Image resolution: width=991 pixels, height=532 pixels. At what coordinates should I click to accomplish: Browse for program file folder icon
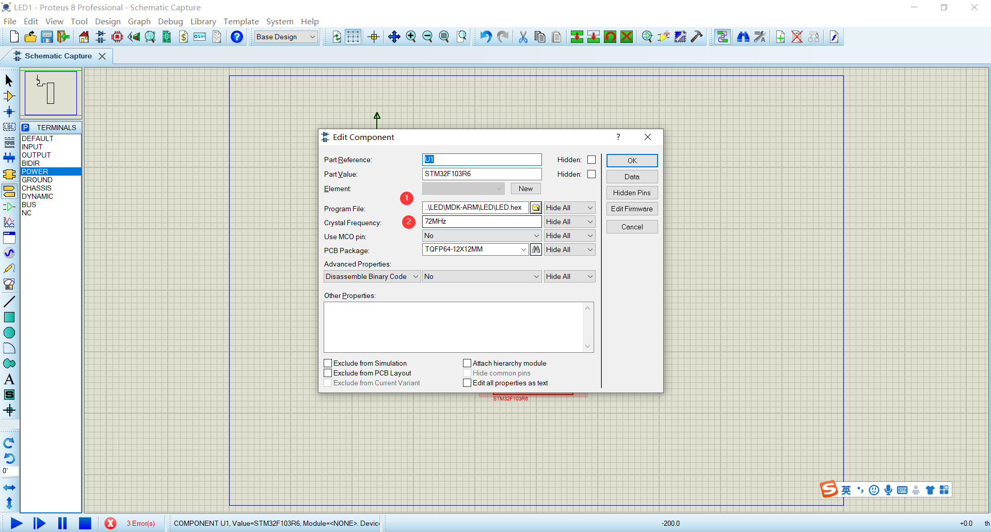(x=536, y=208)
